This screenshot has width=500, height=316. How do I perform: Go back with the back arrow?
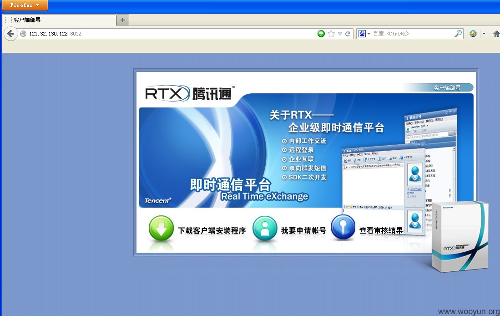pyautogui.click(x=10, y=34)
